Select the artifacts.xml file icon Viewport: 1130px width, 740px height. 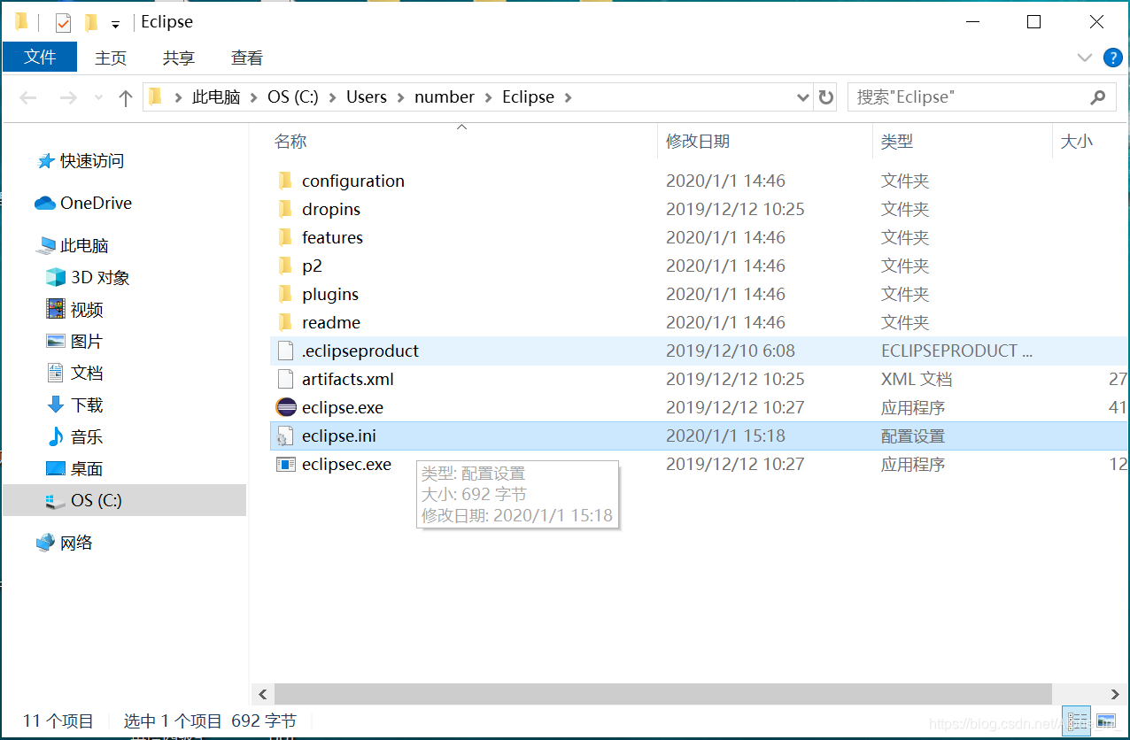[285, 380]
